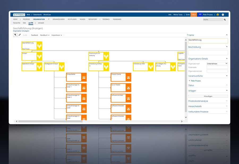Switch to the verwaist view tab
This screenshot has height=164, width=239.
pyautogui.click(x=41, y=23)
